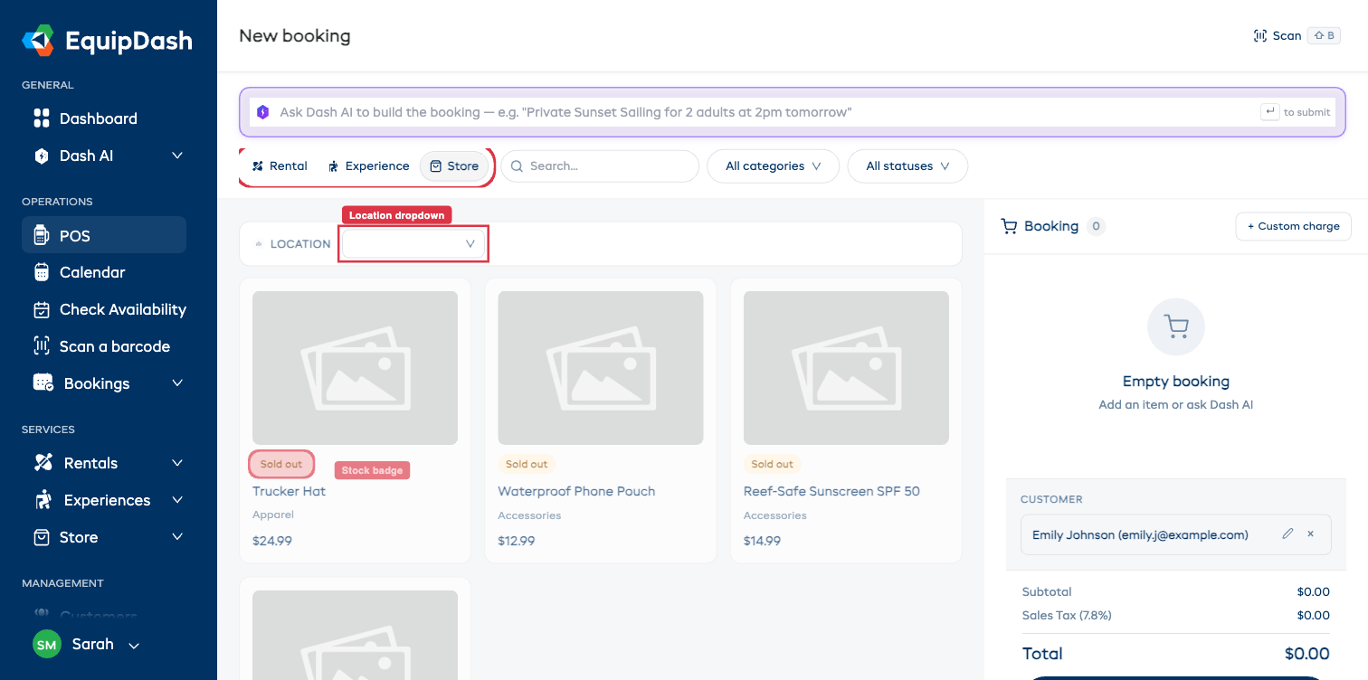Click the Sold out badge on Waterproof Phone Pouch
This screenshot has height=680, width=1368.
pos(527,464)
